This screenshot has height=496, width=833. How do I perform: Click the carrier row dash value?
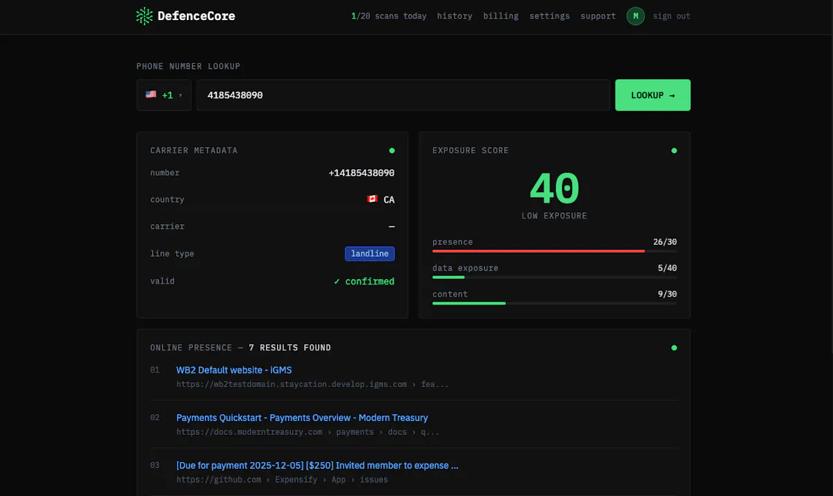[x=392, y=227]
